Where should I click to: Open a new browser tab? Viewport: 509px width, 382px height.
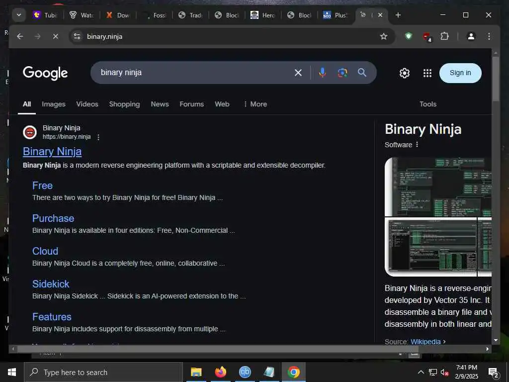pyautogui.click(x=398, y=15)
